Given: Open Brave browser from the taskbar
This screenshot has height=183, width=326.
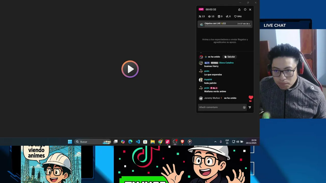Looking at the screenshot, I should tap(182, 142).
